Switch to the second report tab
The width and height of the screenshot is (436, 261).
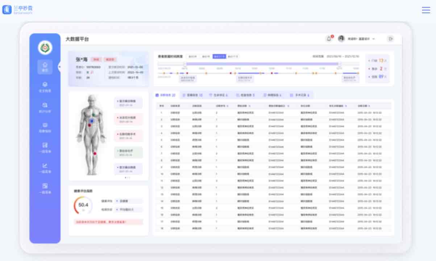click(192, 95)
